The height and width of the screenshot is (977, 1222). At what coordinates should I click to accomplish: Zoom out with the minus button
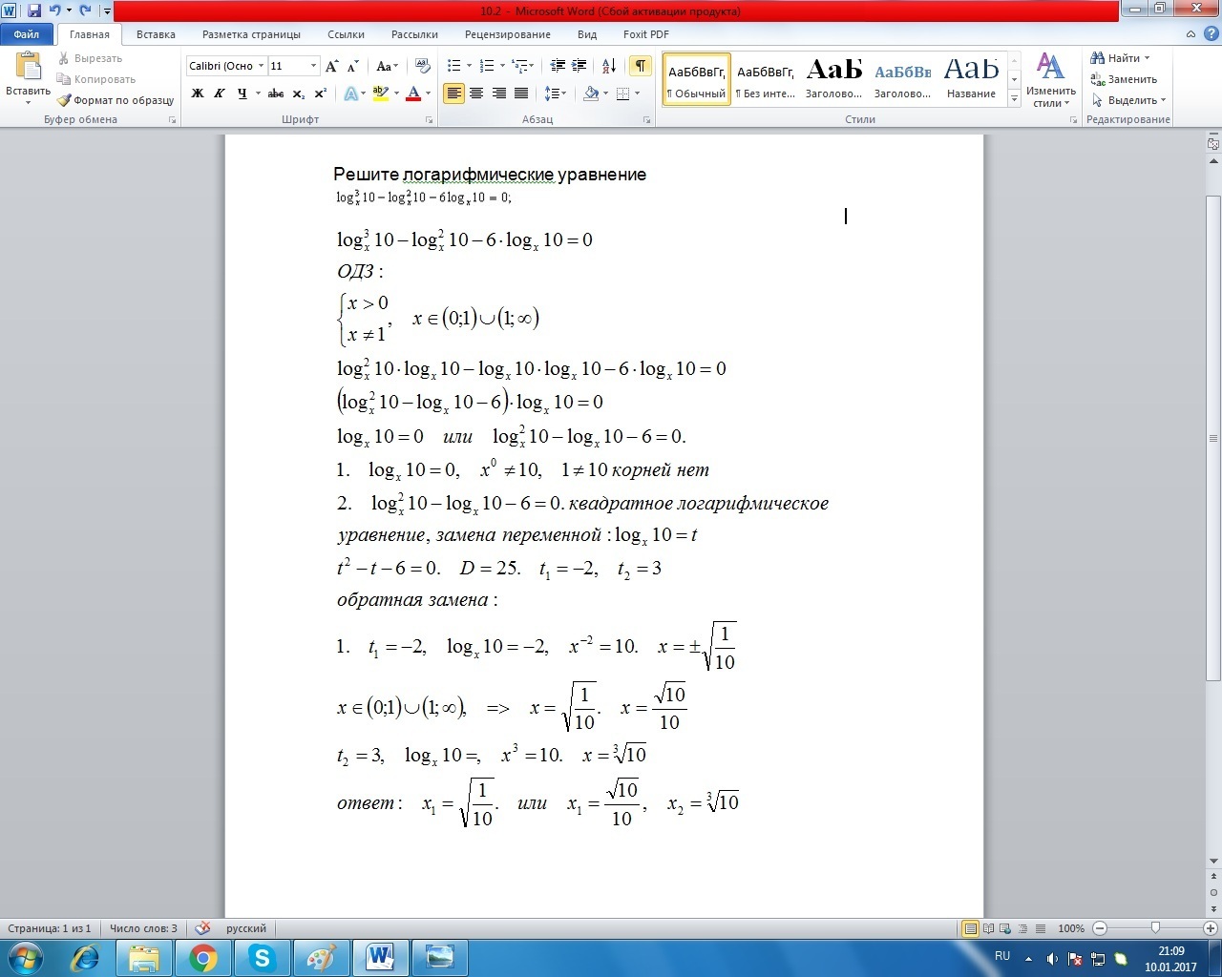[1100, 928]
